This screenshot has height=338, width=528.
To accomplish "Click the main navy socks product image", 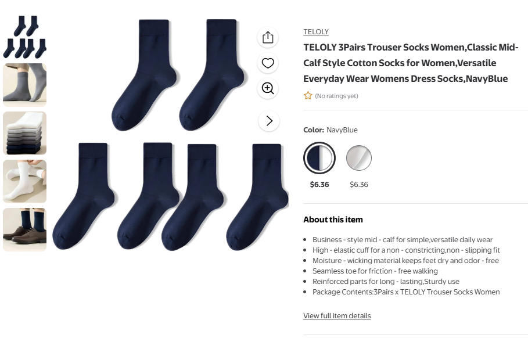I will pos(170,135).
